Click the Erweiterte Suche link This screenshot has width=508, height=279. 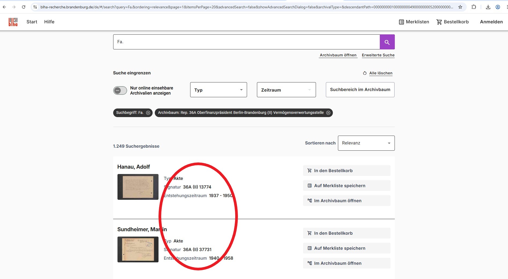pos(378,55)
